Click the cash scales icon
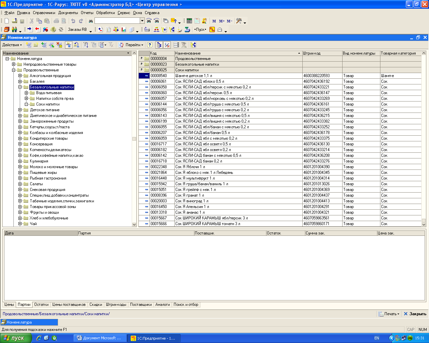 pos(187,29)
